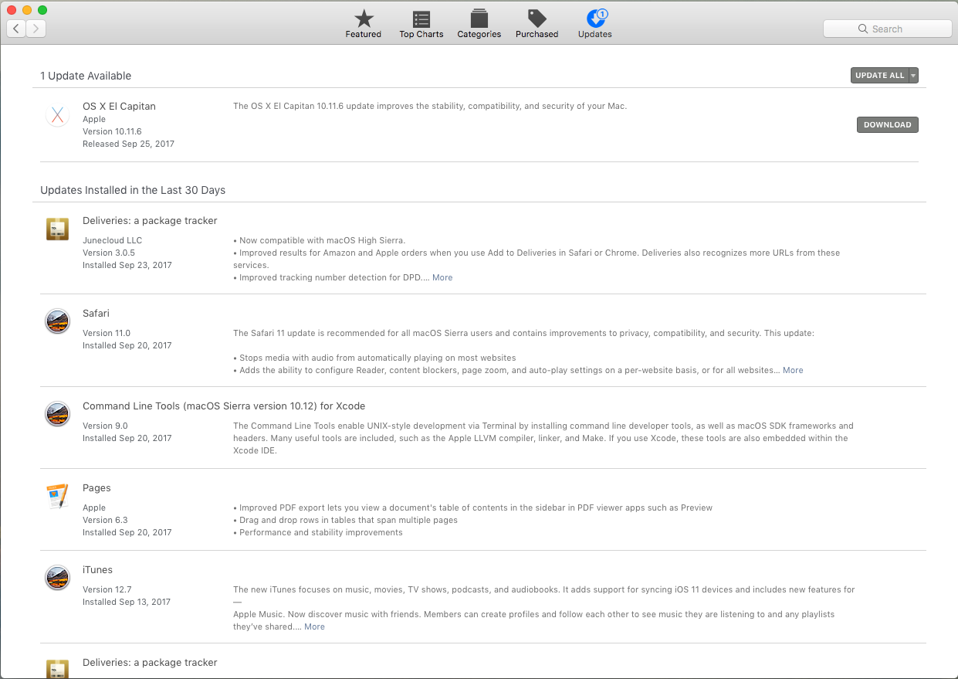The height and width of the screenshot is (679, 958).
Task: Click the Deliveries icon under the iTunes row
Action: pos(57,668)
